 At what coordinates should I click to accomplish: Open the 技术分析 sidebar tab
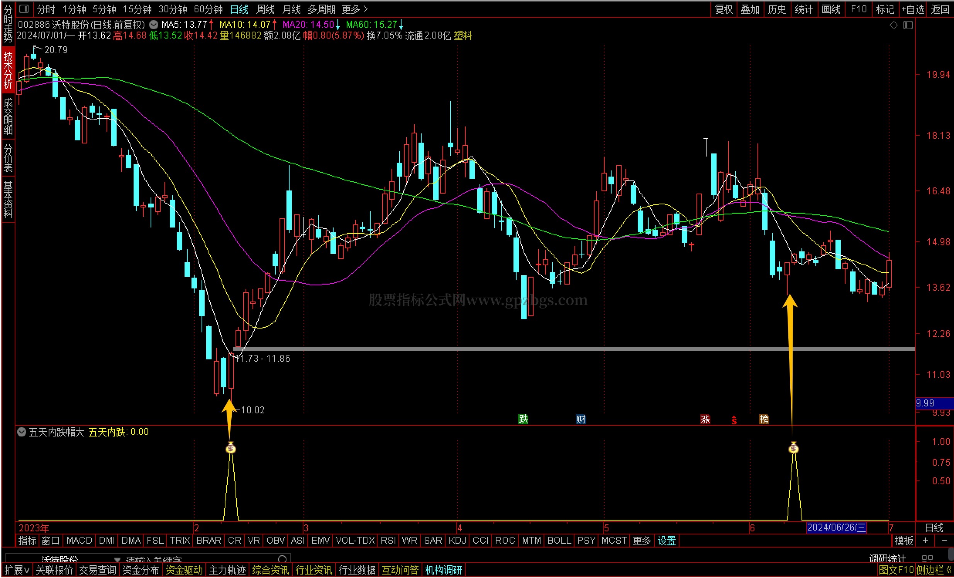pos(8,70)
